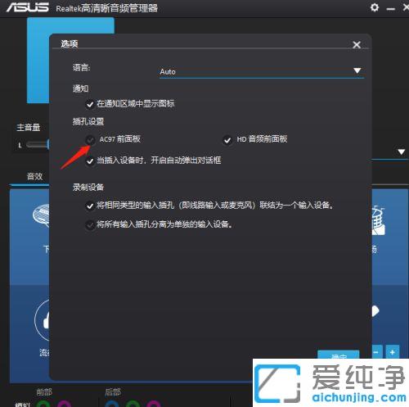
Task: Click the pink front-panel jack icon under 前部
Action: [65, 404]
